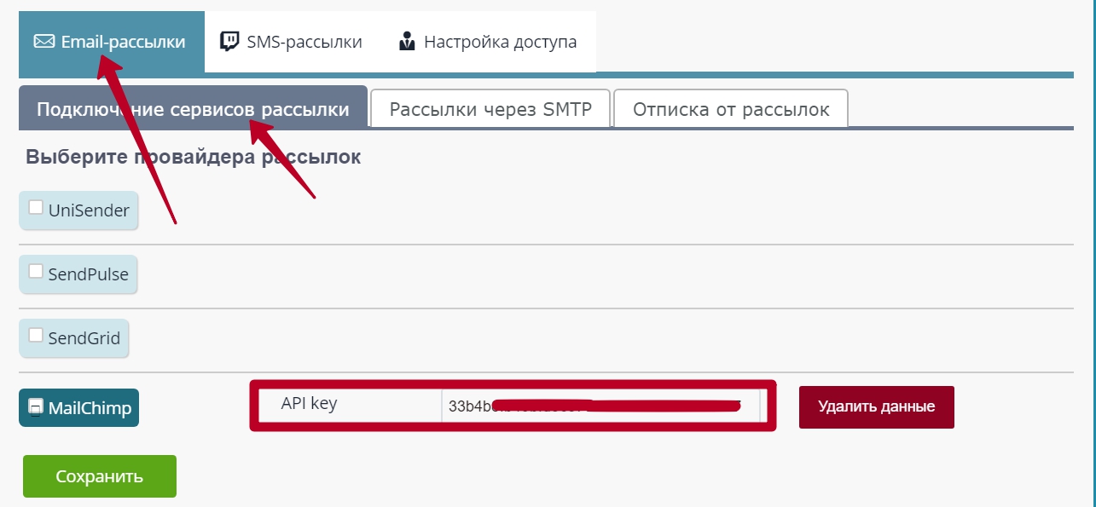
Task: Click the SMS chat bubble icon
Action: click(x=229, y=41)
